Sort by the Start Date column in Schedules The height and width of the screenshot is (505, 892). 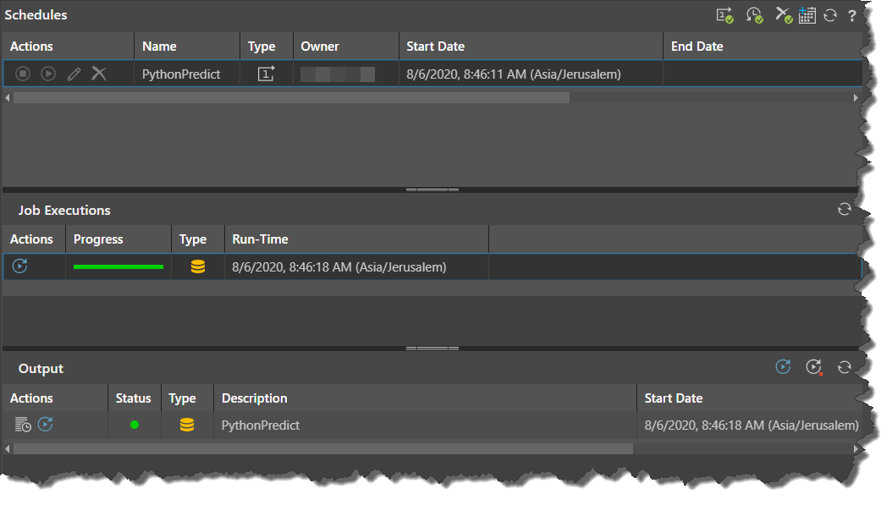click(435, 47)
